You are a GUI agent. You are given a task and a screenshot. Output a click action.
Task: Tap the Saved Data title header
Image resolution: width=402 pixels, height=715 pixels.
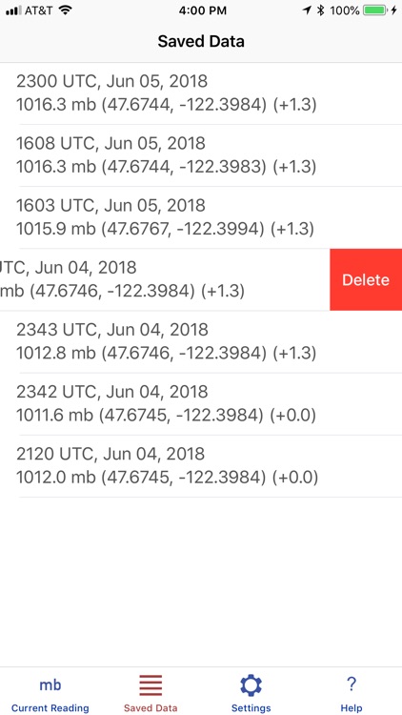201,42
